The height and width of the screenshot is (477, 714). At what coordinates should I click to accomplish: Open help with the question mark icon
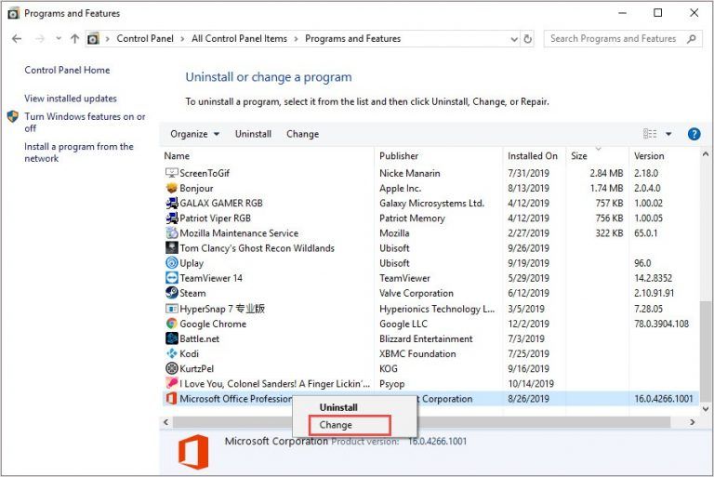(694, 134)
